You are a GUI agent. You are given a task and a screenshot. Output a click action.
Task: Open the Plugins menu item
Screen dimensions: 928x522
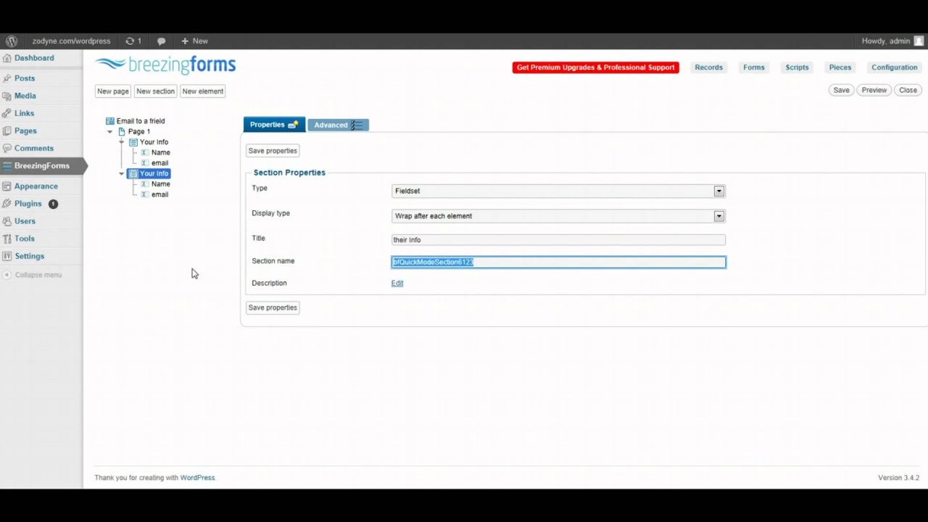(28, 204)
